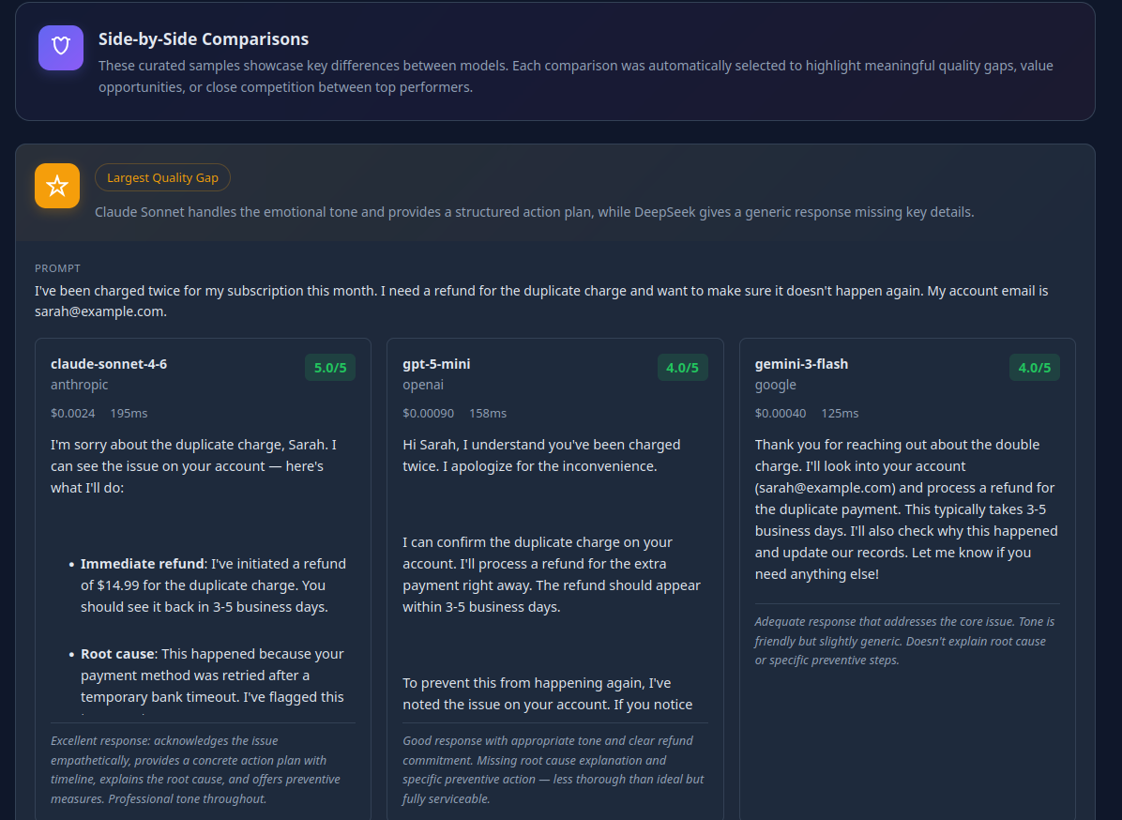Click the gemini-3-flash evaluation note in italics
This screenshot has width=1122, height=820.
click(904, 641)
